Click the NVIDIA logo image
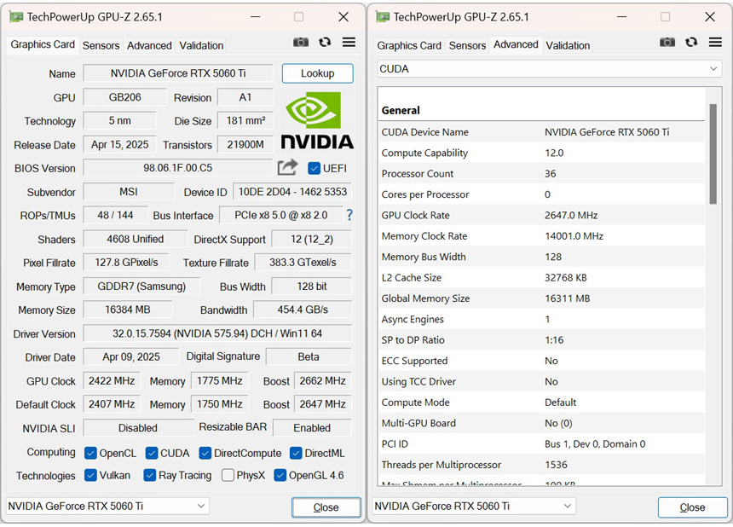The image size is (733, 527). (317, 120)
